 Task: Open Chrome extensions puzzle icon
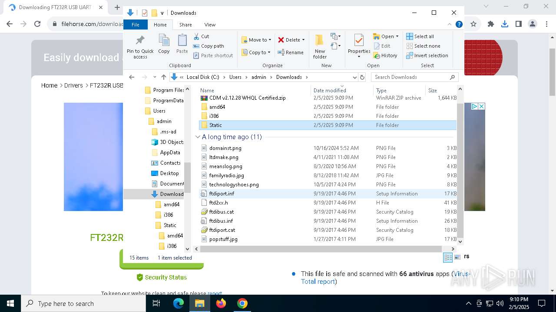pyautogui.click(x=491, y=24)
